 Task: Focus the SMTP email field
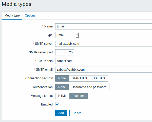point(104,70)
